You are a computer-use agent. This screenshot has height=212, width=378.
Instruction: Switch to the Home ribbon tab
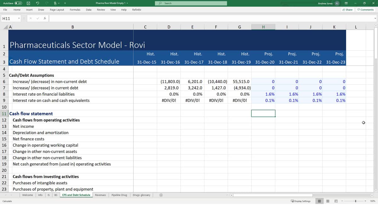tap(17, 10)
